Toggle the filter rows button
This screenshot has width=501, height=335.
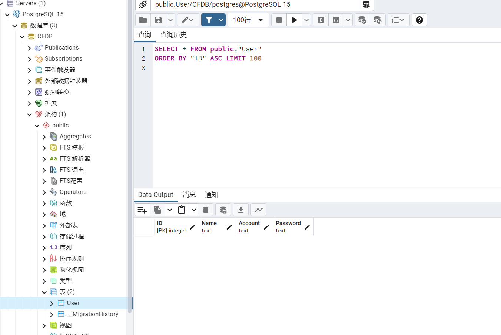(209, 20)
